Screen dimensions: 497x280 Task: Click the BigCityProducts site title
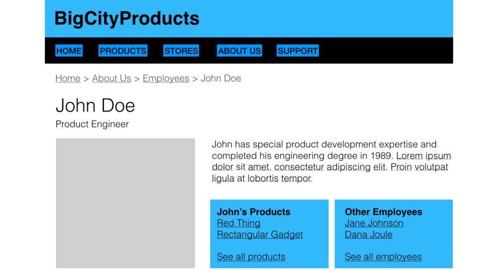pos(127,18)
